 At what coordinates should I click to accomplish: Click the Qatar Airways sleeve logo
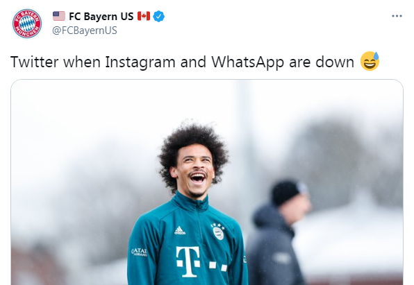pos(139,252)
